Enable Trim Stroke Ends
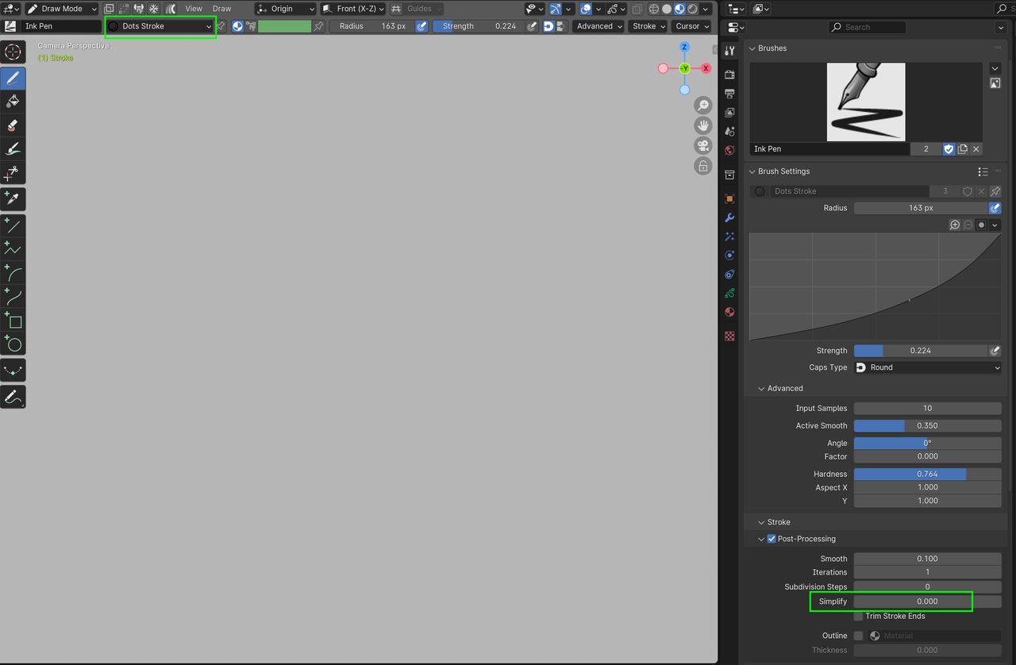 point(857,616)
